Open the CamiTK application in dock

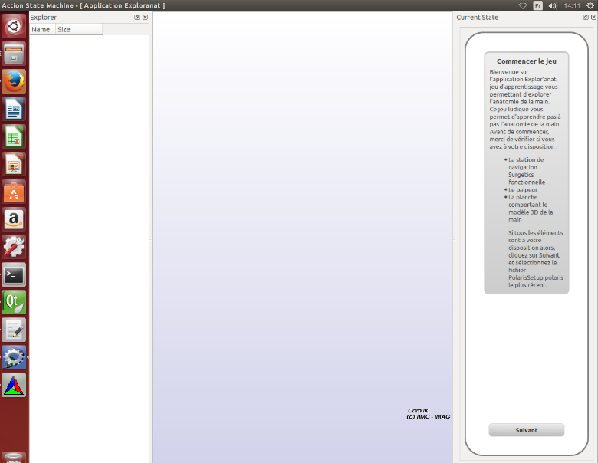(x=14, y=385)
